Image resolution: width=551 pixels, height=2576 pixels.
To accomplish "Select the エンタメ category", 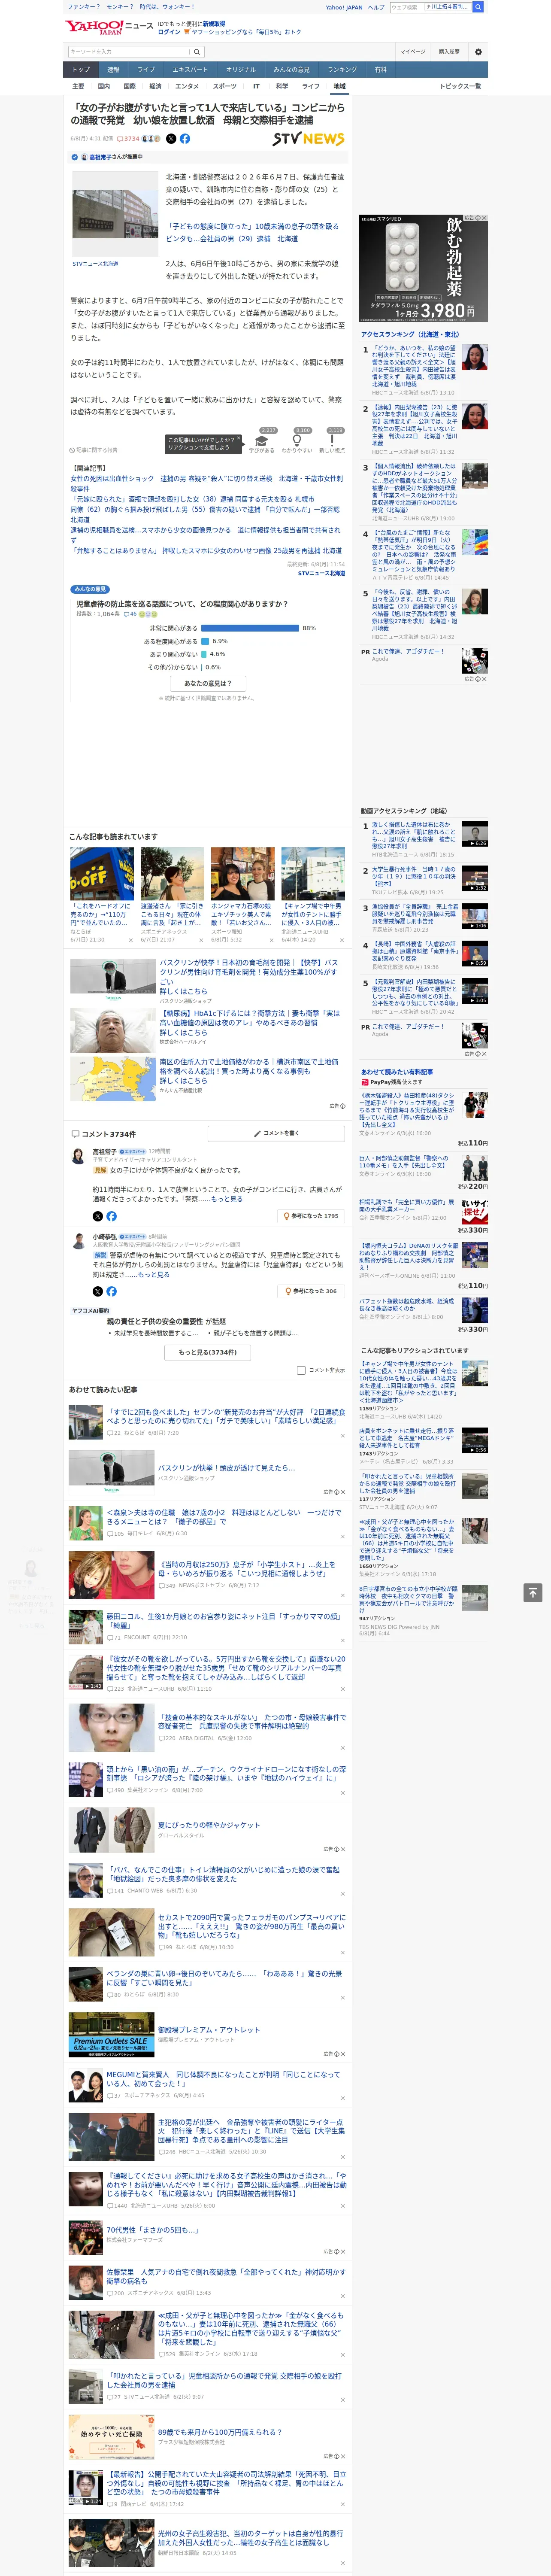I will (x=187, y=86).
